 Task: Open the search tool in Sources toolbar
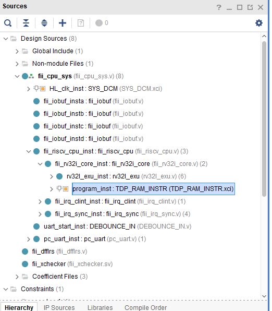coord(8,23)
